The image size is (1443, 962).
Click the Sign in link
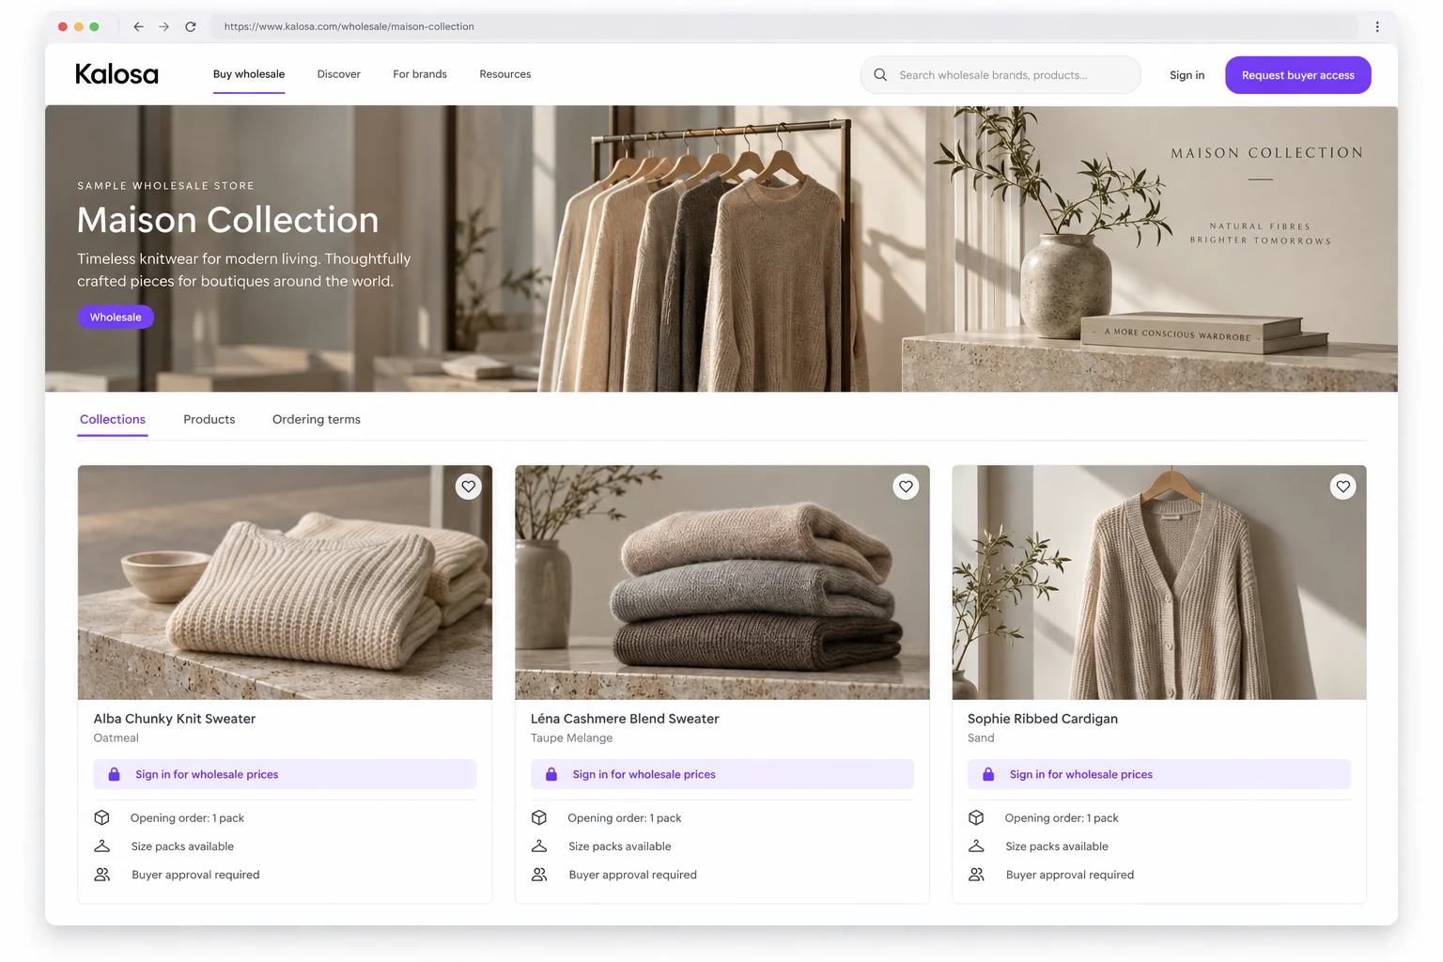point(1187,75)
